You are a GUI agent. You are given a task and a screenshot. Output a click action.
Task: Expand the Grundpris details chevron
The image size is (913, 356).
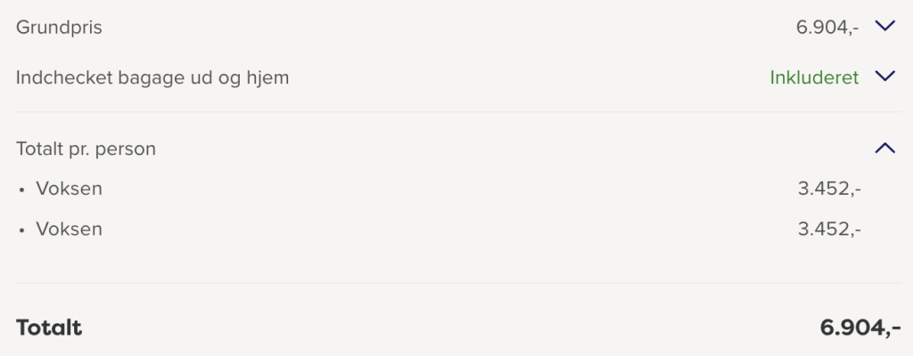884,26
